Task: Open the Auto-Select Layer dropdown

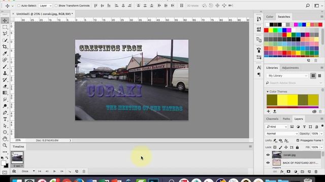Action: point(45,6)
